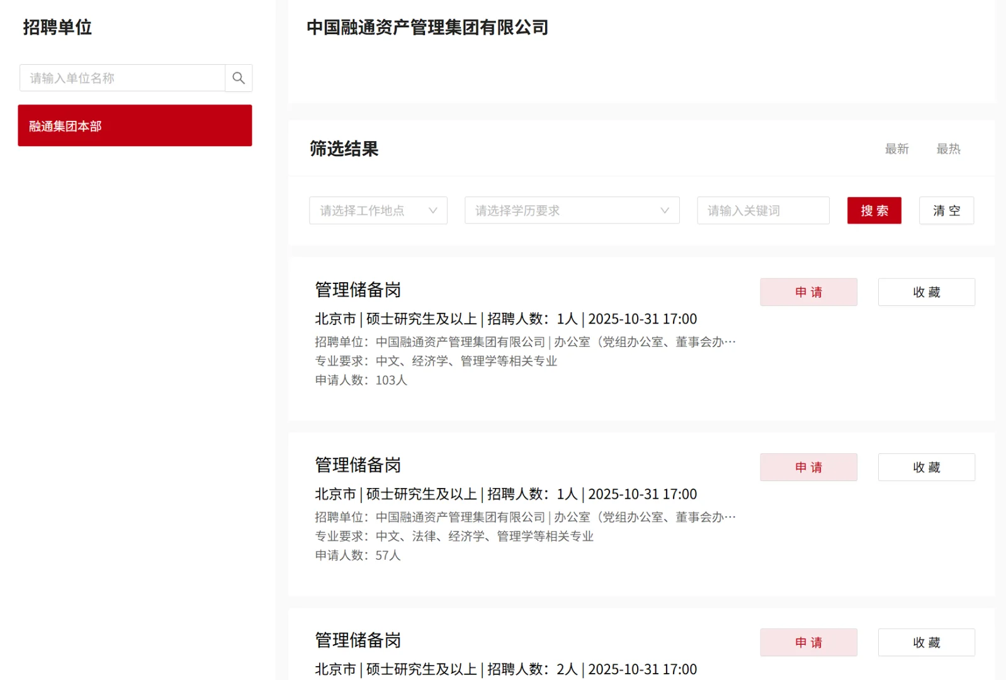1006x680 pixels.
Task: Click the 筛选结果 heading
Action: pos(344,149)
